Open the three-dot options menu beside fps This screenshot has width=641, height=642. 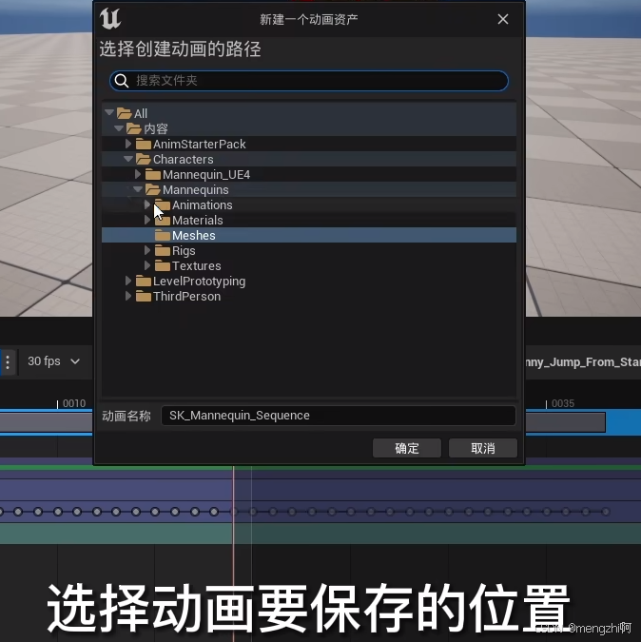(x=8, y=362)
